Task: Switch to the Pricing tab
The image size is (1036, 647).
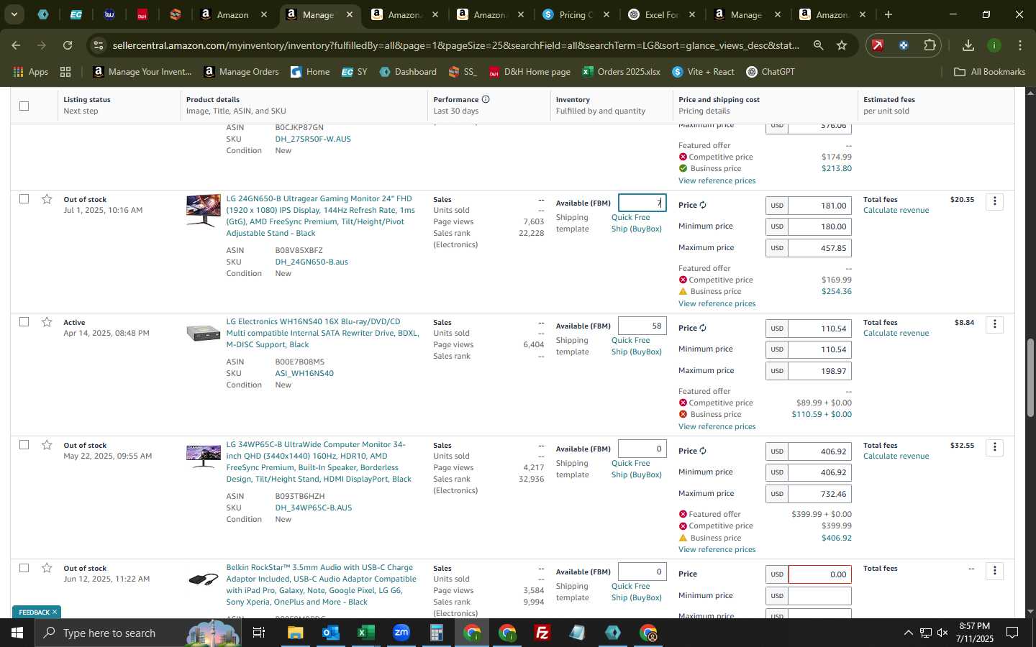Action: coord(576,14)
